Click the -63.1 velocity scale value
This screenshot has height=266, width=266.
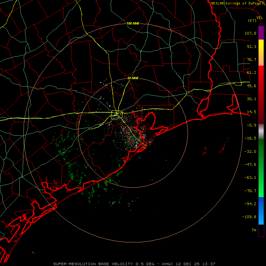pos(250,178)
